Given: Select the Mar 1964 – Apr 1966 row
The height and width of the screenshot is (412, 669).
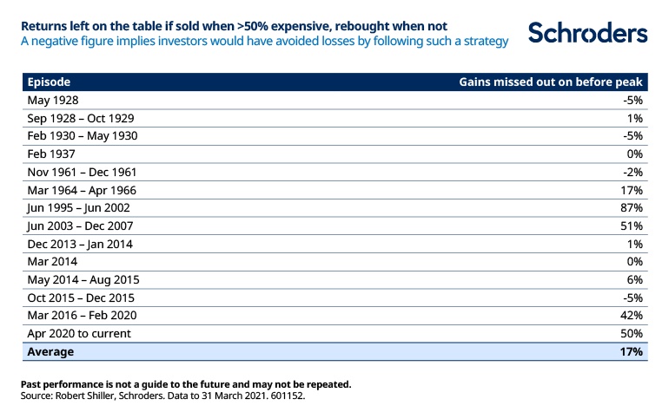Looking at the screenshot, I should (x=82, y=190).
